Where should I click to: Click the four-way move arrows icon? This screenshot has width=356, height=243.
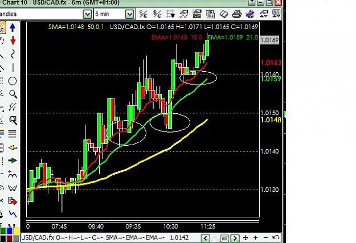click(245, 238)
